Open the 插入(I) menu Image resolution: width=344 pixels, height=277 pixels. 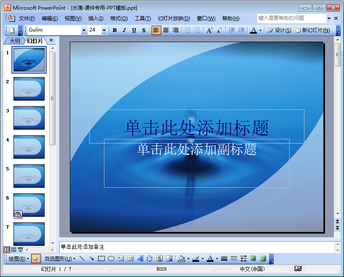96,19
